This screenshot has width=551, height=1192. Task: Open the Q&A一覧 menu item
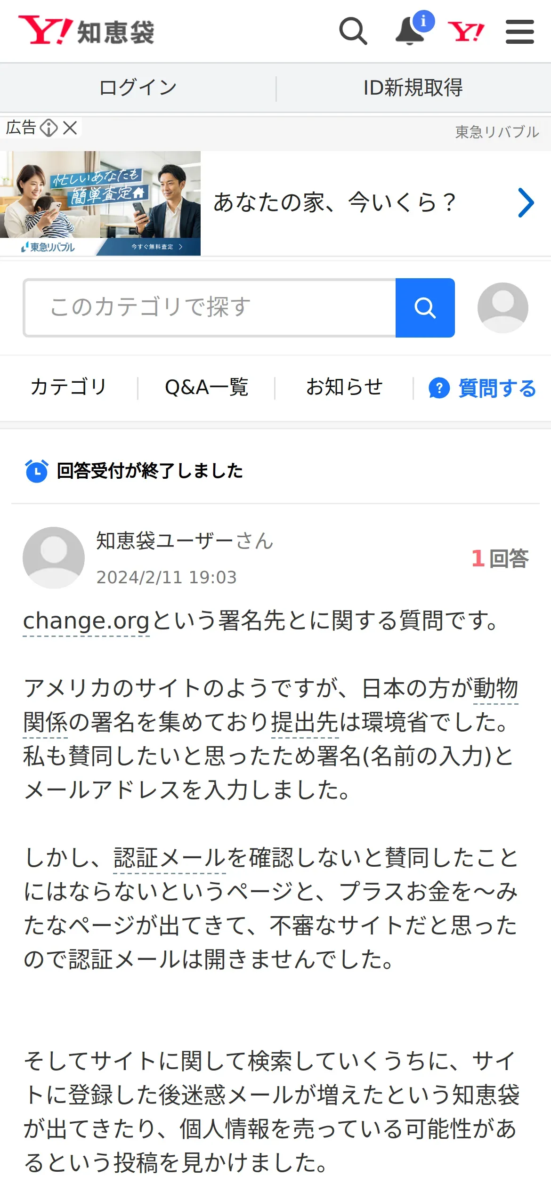pyautogui.click(x=206, y=387)
